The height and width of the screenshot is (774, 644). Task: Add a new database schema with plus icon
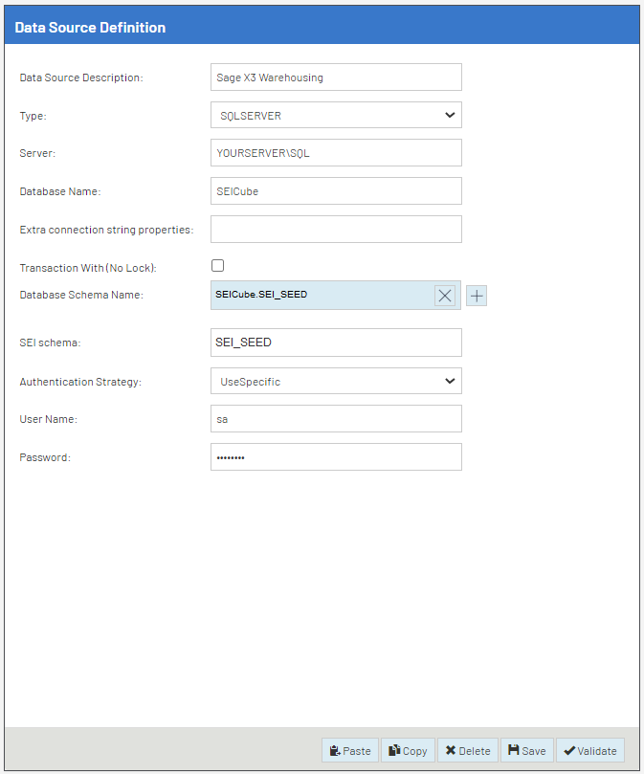coord(477,296)
